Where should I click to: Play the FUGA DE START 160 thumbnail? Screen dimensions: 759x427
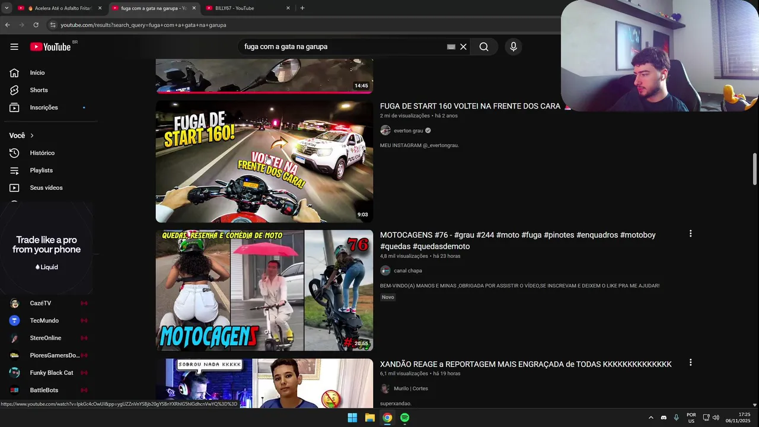click(264, 161)
